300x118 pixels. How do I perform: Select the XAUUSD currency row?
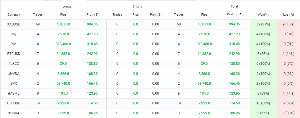(14, 24)
